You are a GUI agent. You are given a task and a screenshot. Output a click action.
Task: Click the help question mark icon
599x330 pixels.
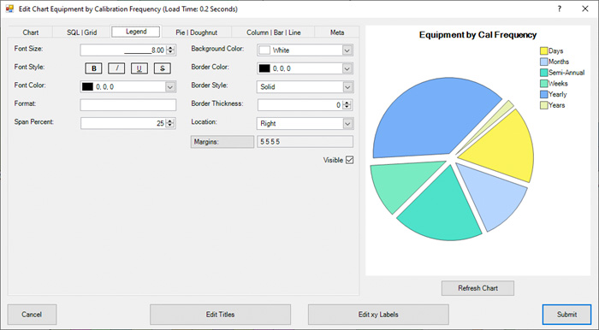(560, 9)
